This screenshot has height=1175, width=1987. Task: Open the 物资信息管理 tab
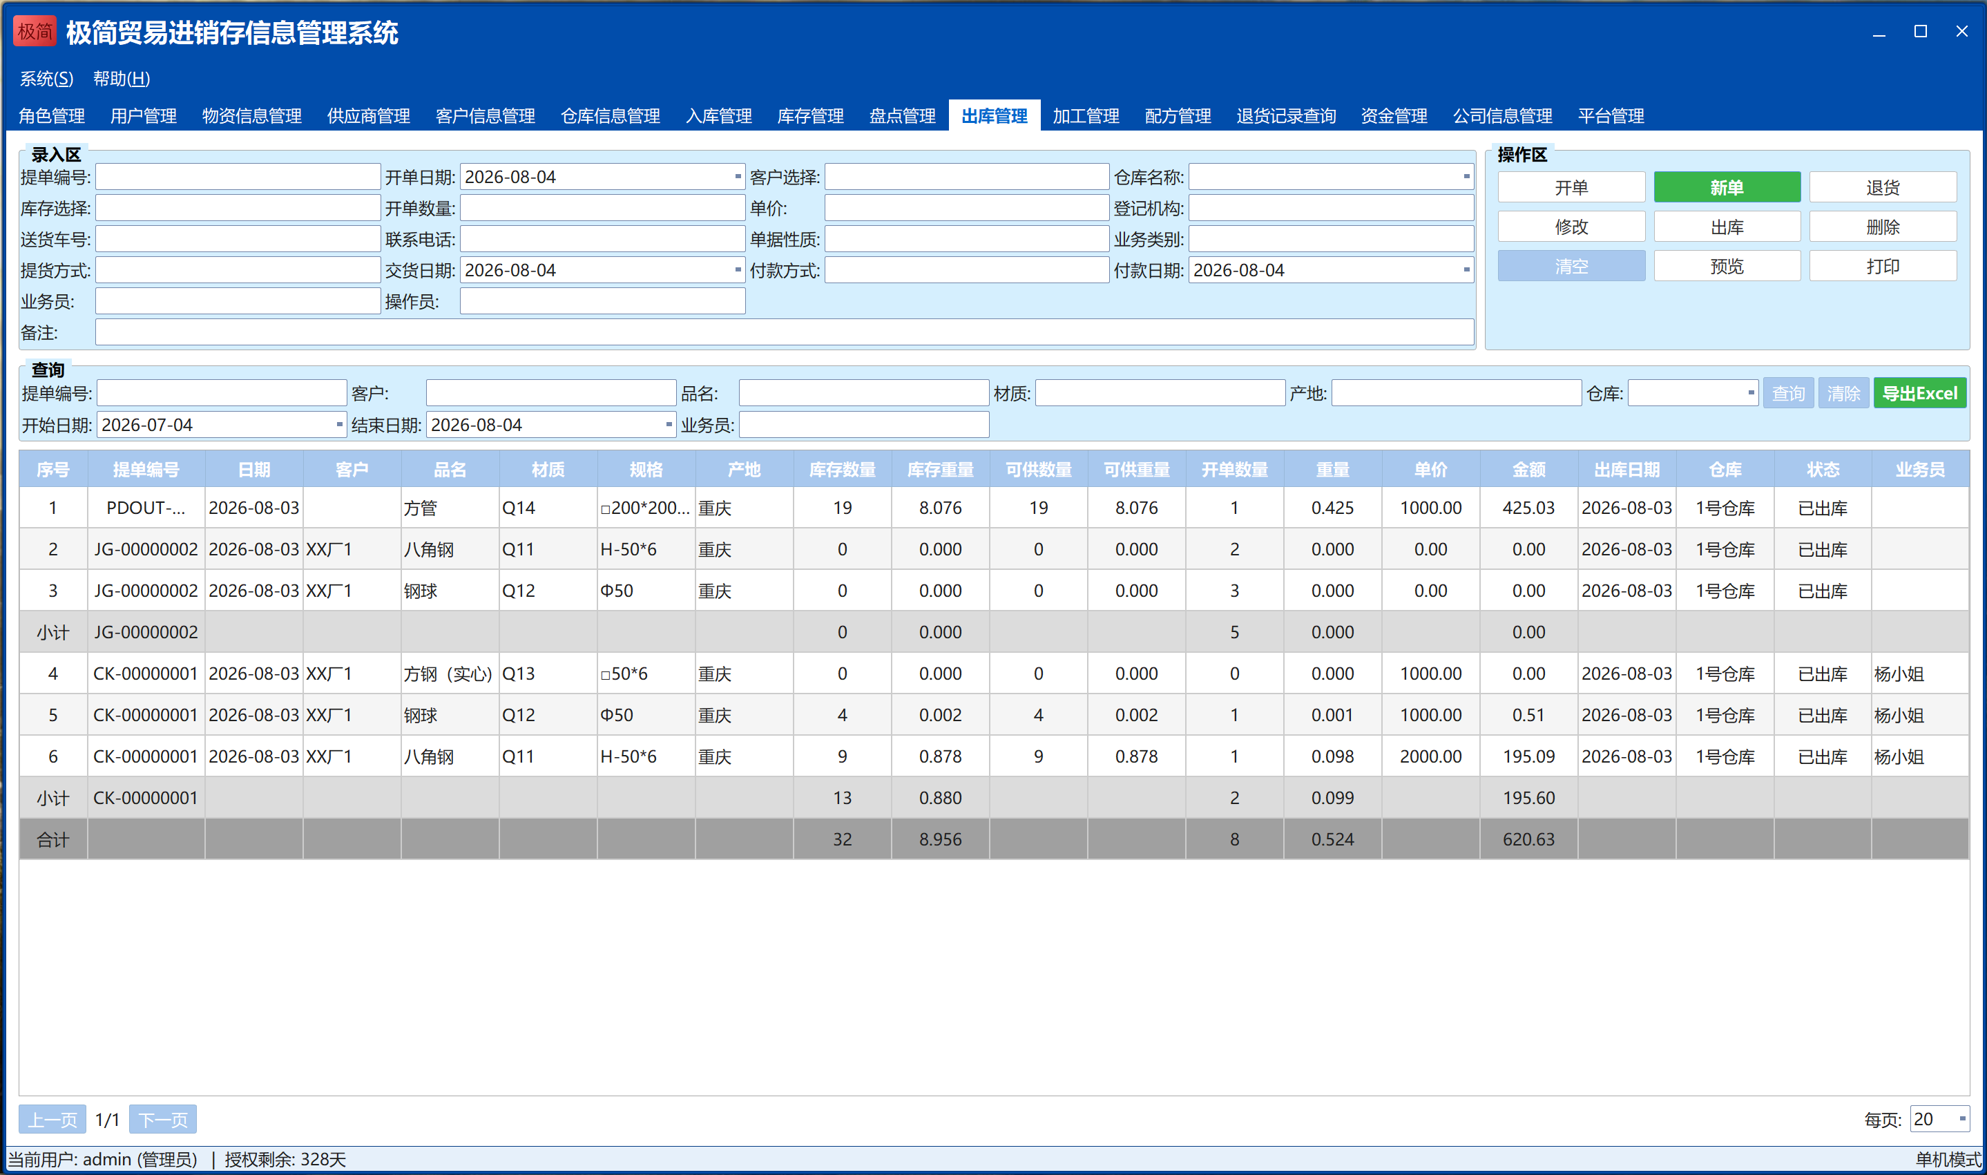tap(251, 115)
